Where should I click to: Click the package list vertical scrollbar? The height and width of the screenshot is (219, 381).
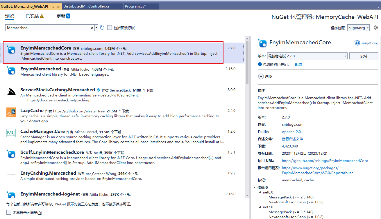pos(247,62)
